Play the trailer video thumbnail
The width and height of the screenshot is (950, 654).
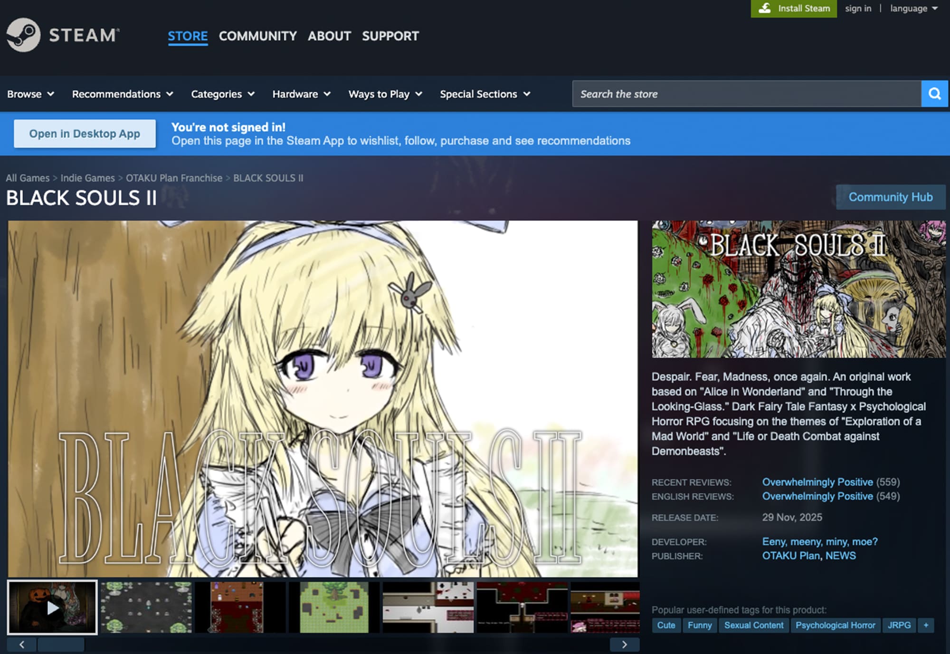(52, 607)
